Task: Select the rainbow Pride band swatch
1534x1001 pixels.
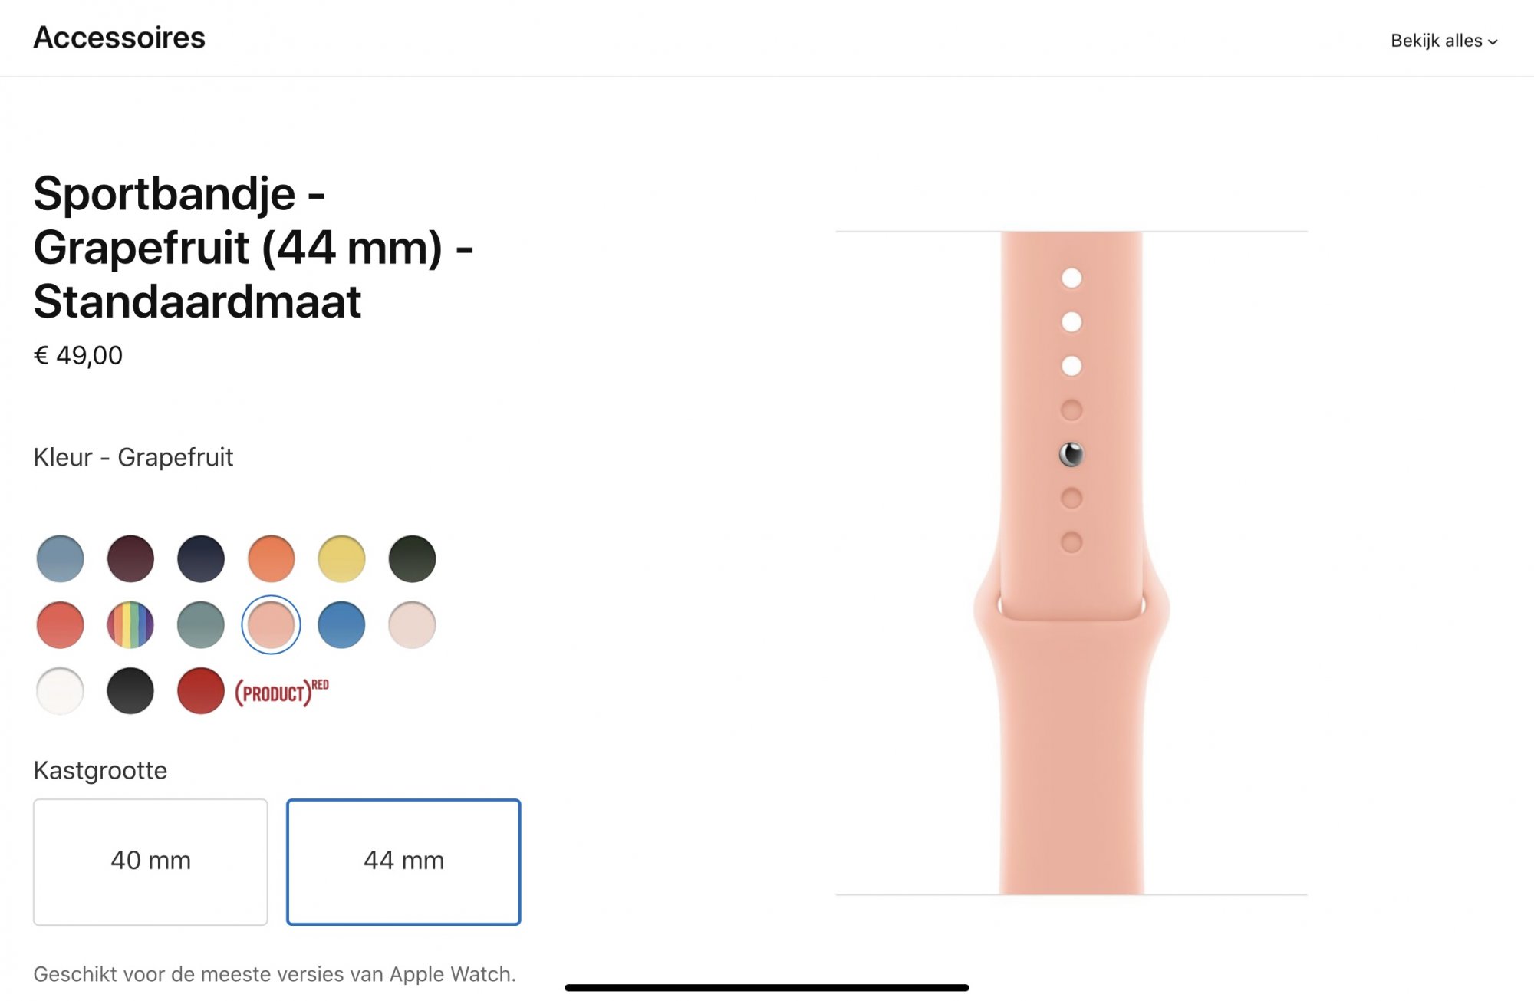Action: point(130,624)
